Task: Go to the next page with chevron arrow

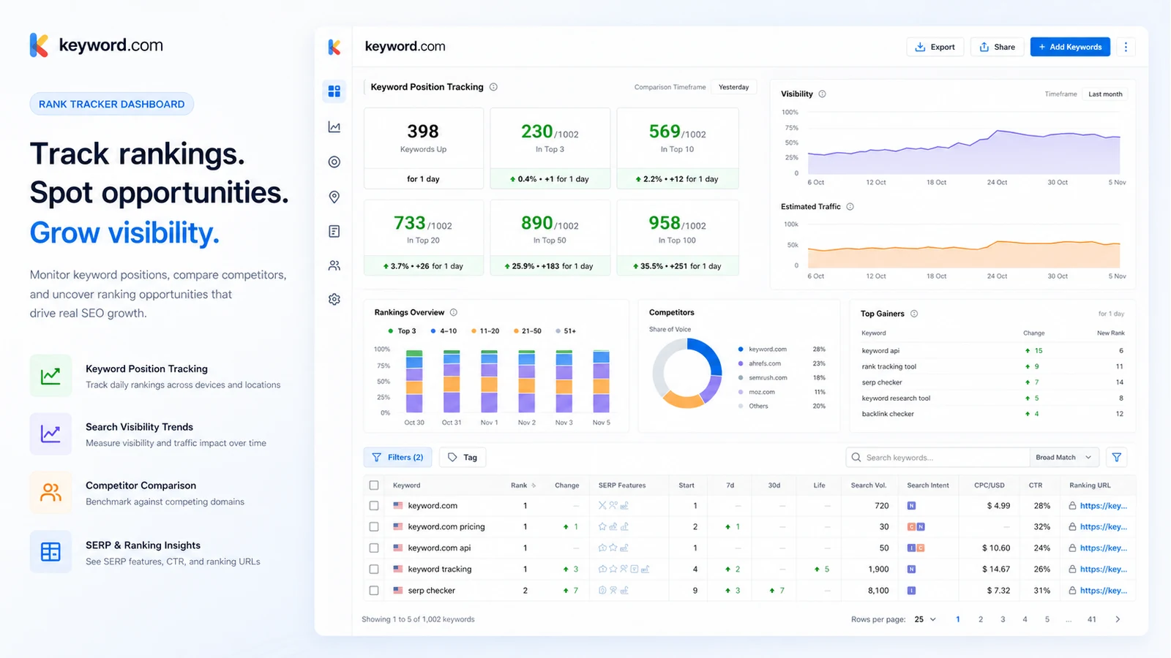Action: point(1118,619)
